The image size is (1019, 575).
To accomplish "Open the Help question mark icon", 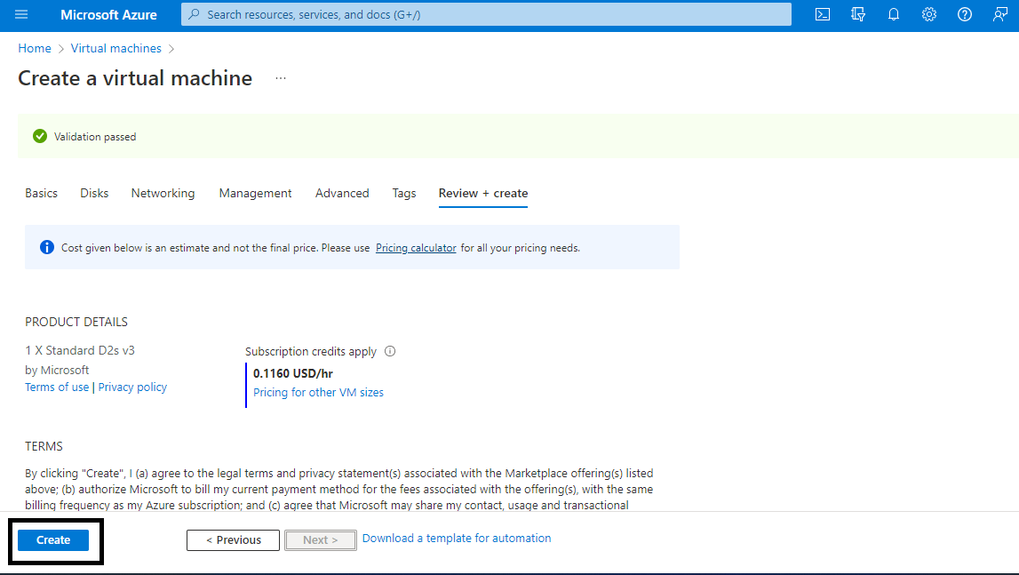I will pos(965,14).
